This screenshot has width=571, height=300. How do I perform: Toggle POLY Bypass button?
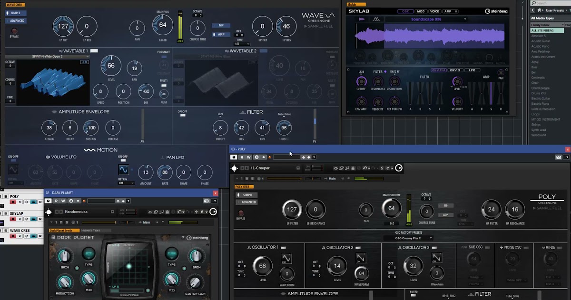(x=240, y=213)
